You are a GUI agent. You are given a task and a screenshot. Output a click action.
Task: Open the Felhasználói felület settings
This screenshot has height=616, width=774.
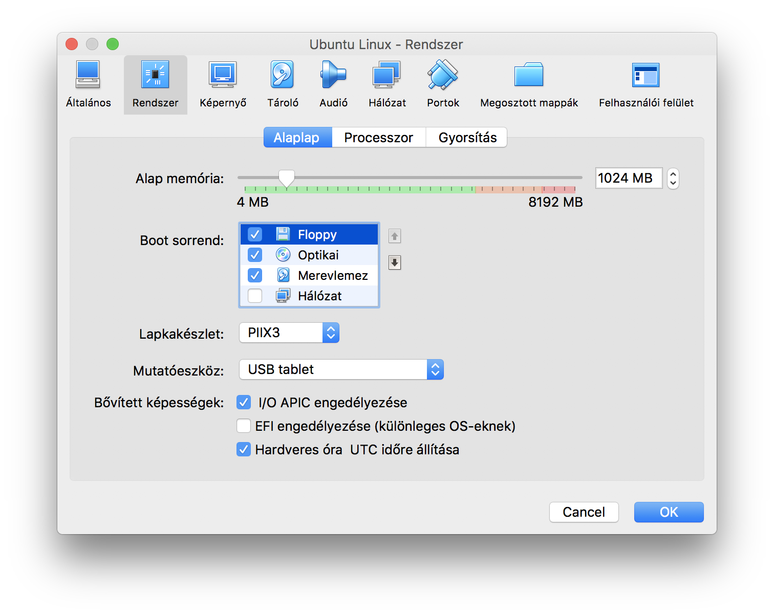pyautogui.click(x=646, y=85)
